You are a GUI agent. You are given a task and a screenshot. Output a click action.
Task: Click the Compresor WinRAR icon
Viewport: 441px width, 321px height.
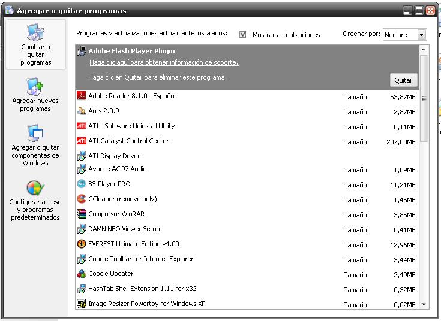coord(82,214)
